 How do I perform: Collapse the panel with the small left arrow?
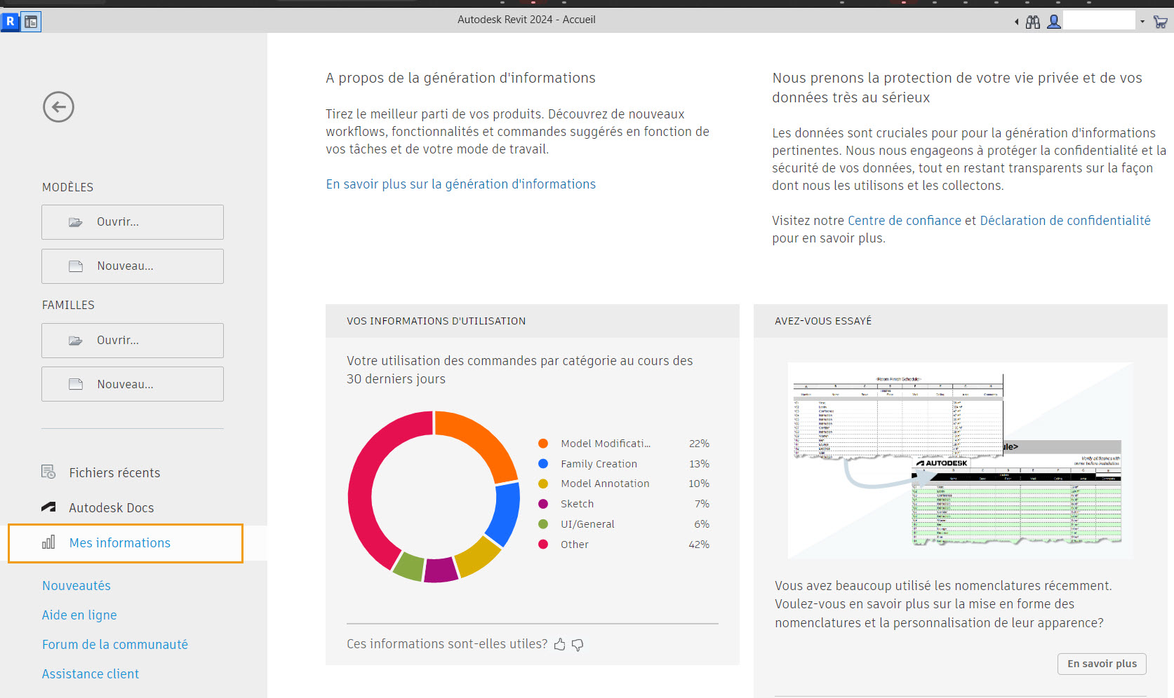[1016, 21]
